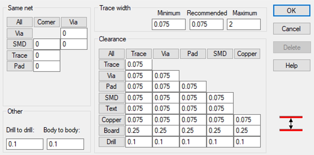Click the All button in Same net section
The image size is (314, 155).
tap(19, 22)
